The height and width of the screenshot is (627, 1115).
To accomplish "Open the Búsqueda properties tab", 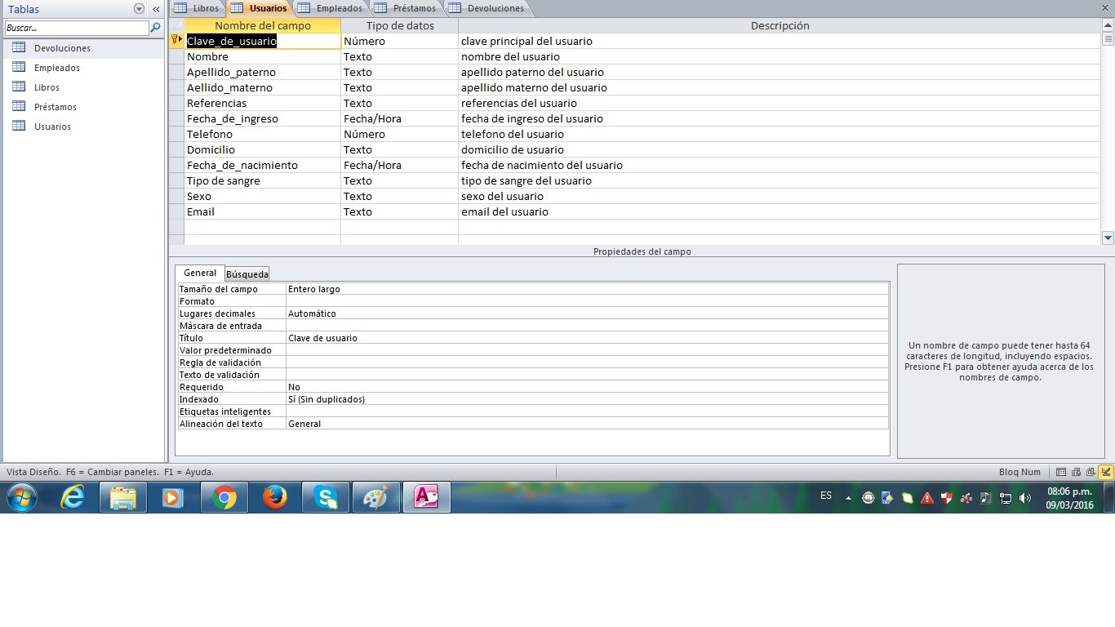I will click(247, 274).
